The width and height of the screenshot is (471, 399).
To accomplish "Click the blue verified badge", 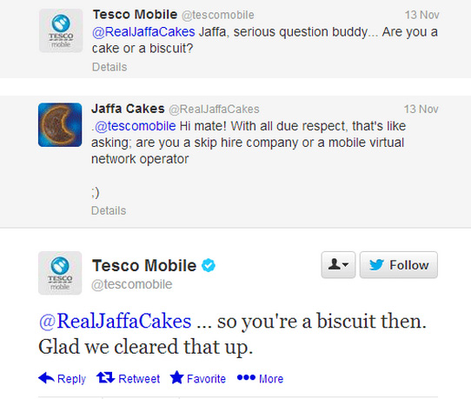I will [209, 265].
